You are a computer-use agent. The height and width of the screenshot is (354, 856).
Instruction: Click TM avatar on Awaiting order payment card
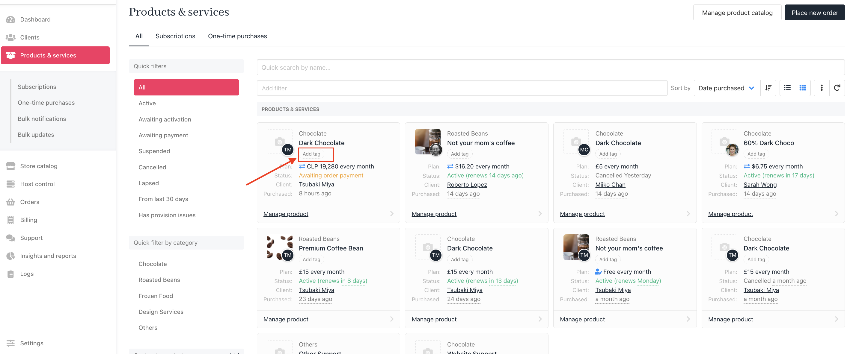click(x=287, y=150)
